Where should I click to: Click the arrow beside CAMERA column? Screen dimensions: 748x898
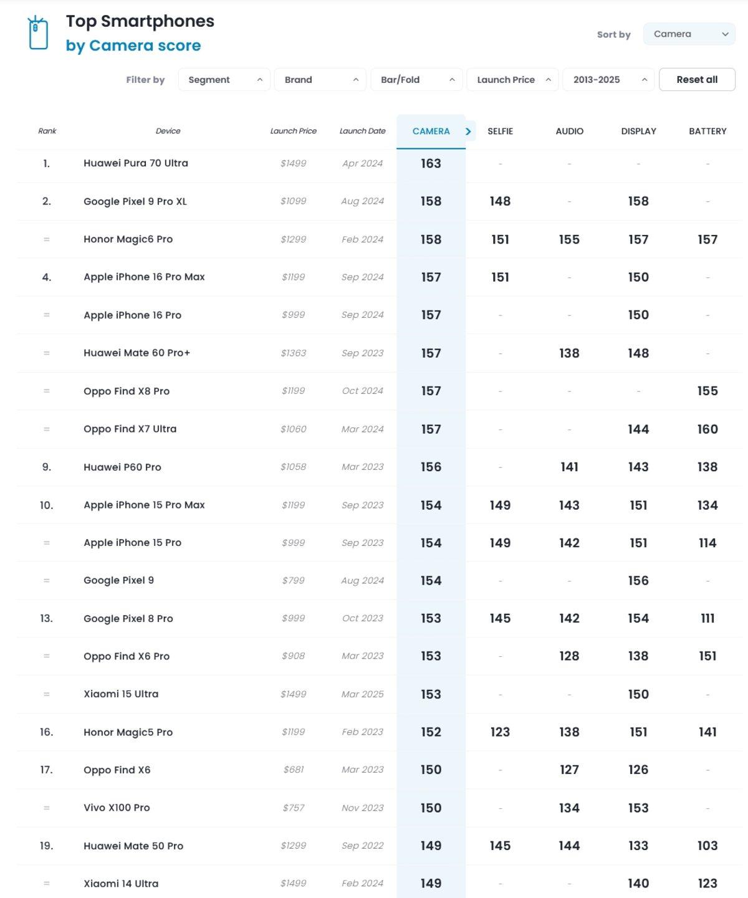469,131
